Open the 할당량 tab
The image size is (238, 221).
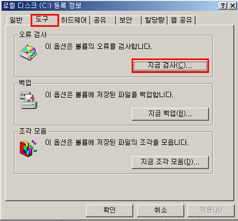(155, 20)
